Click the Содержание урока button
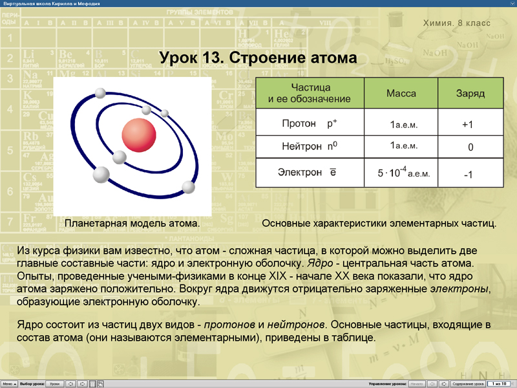 click(x=468, y=383)
